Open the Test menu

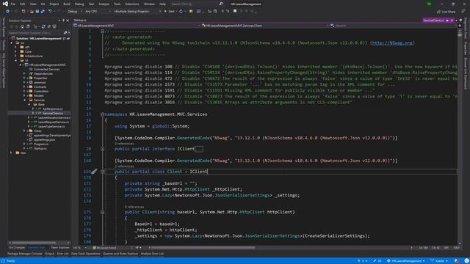(x=91, y=4)
